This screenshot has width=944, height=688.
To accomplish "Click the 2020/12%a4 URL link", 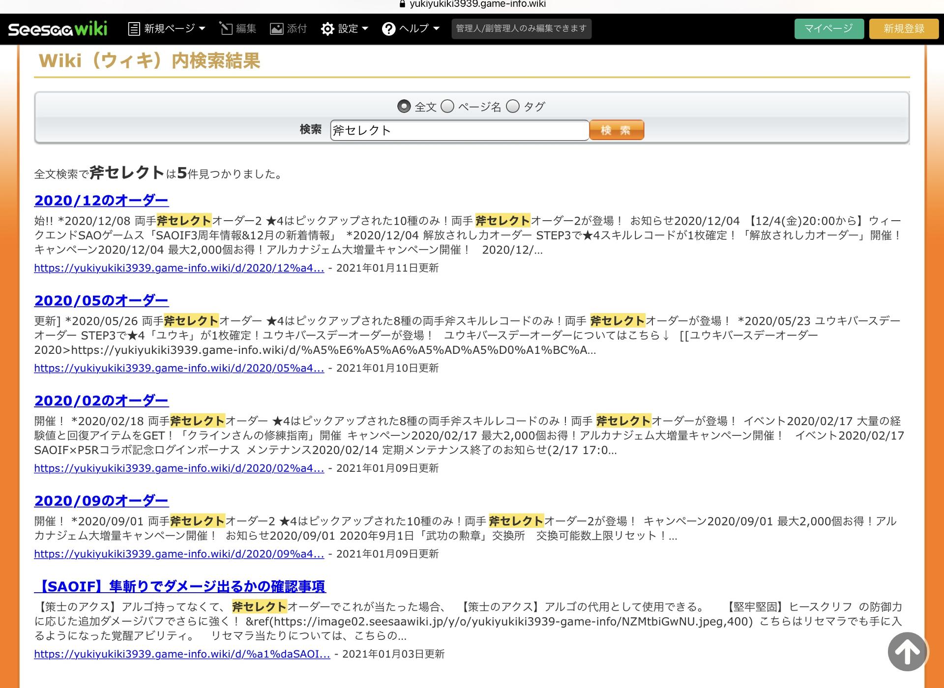I will (179, 268).
